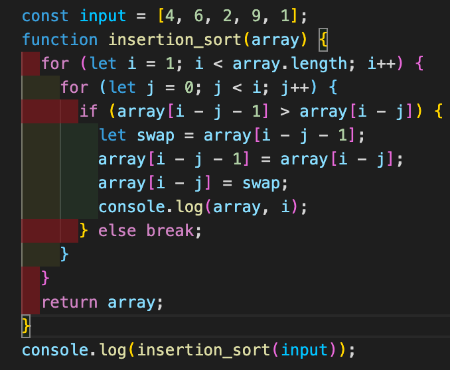Click 'console' on the 'console.log(array, i)' line
Image resolution: width=450 pixels, height=370 pixels.
(131, 207)
